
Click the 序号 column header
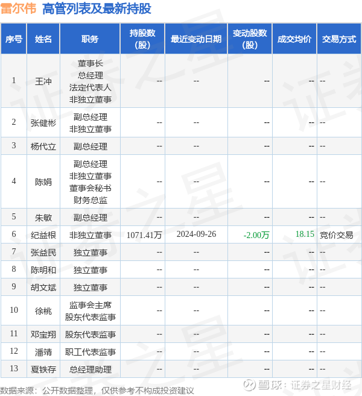coord(14,39)
